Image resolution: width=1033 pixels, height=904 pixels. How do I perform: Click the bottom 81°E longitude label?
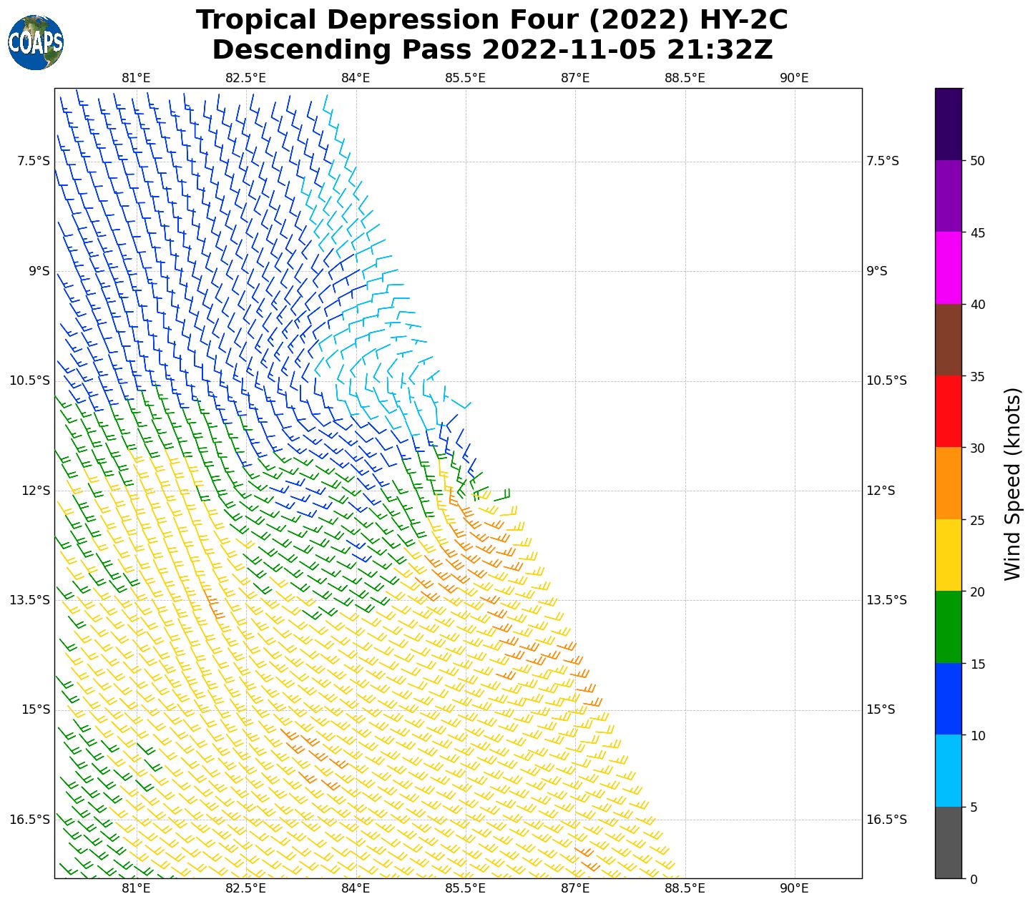point(136,888)
